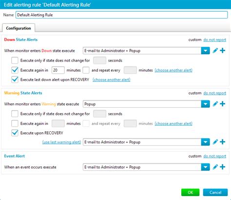Choose another alert for Warning 'Execute again'

(173, 123)
